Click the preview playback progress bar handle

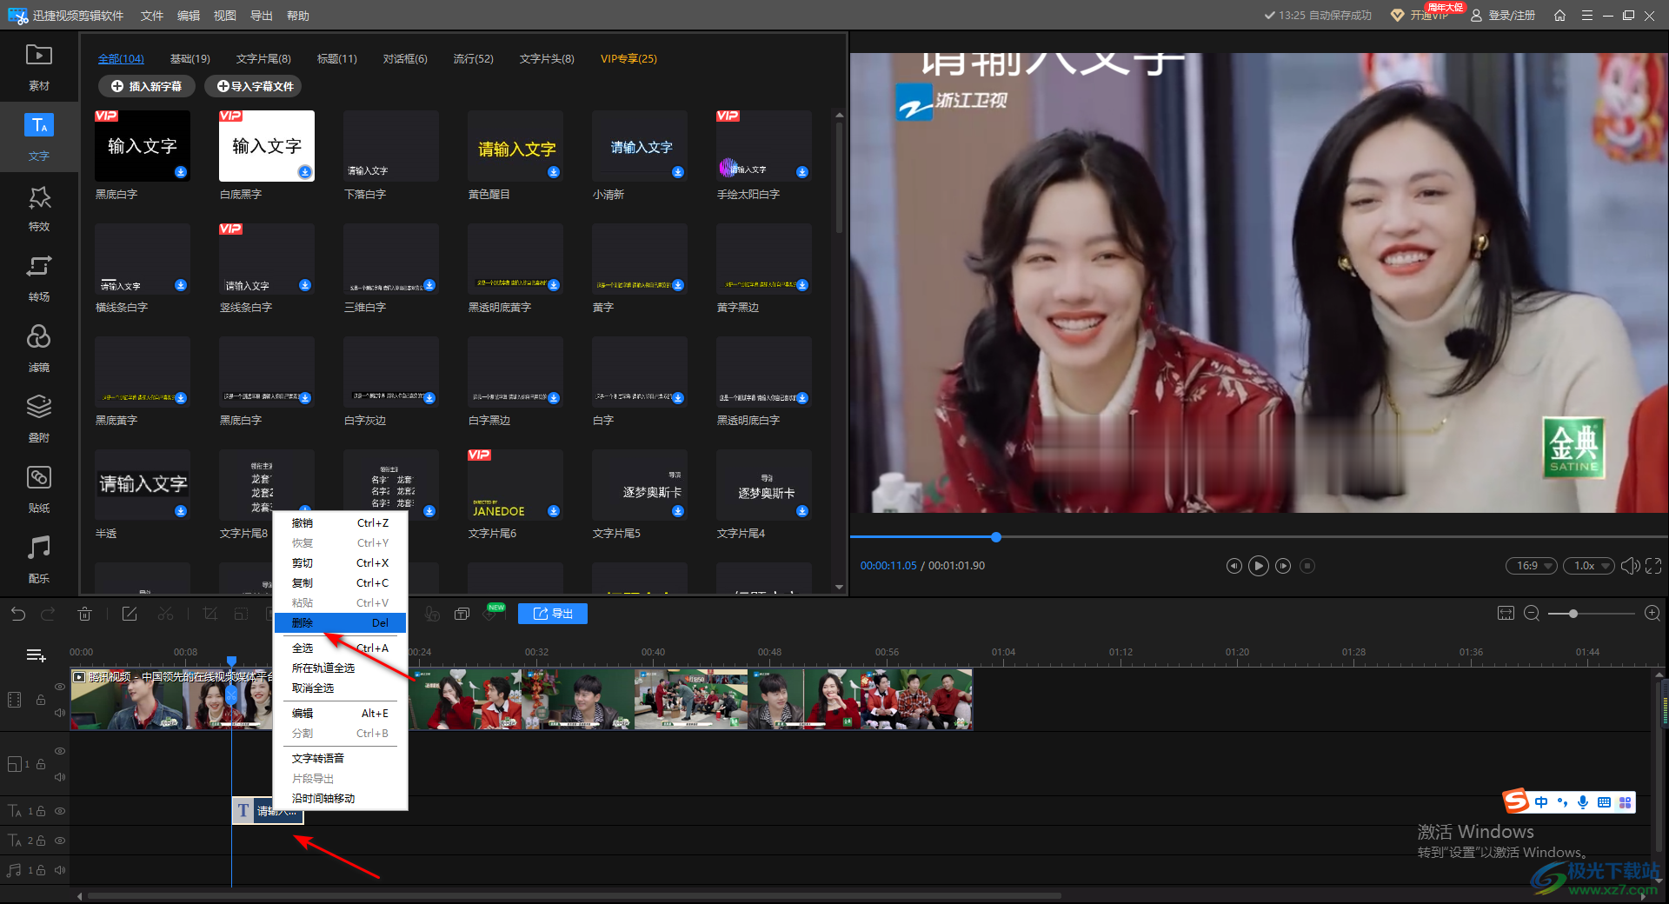[996, 537]
